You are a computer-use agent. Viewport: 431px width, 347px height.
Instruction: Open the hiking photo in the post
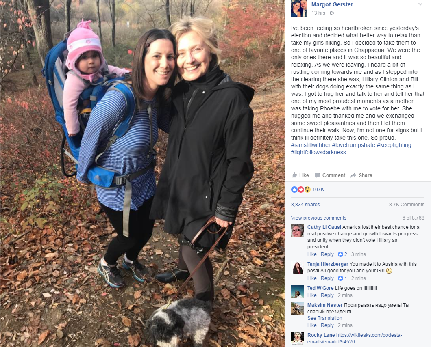click(x=142, y=173)
